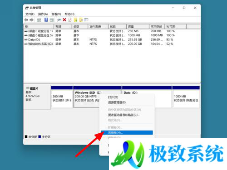Screen dimensions: 227x170
Task: Click the blue 主分区 legend swatch
Action: (39, 137)
